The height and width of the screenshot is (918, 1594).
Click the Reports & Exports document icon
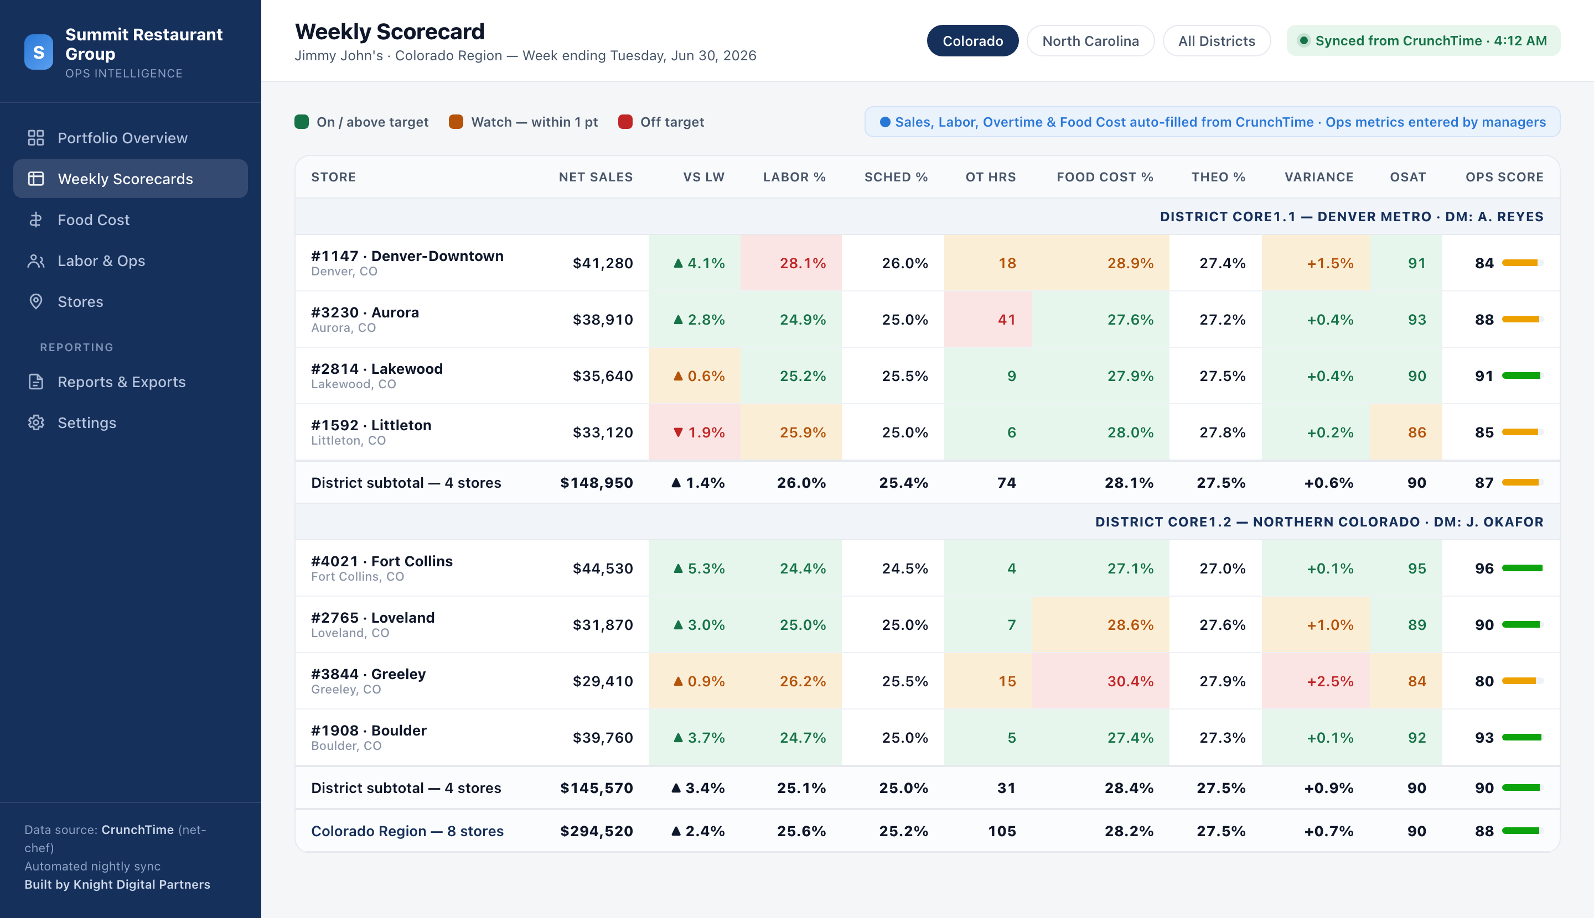pos(36,382)
